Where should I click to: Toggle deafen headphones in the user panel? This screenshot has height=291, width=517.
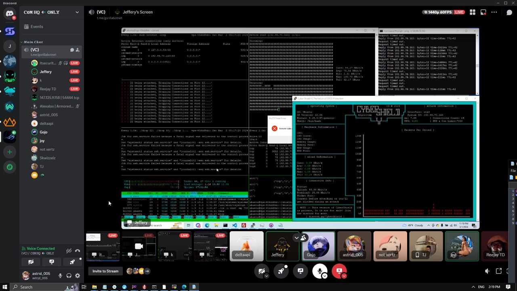pyautogui.click(x=69, y=276)
